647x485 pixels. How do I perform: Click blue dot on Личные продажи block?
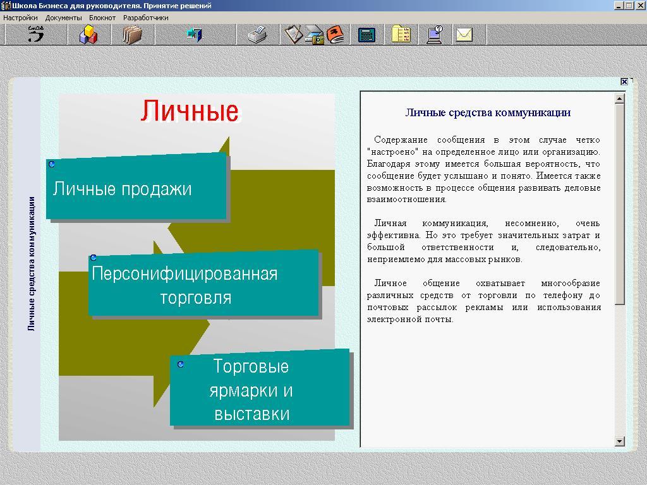[52, 164]
